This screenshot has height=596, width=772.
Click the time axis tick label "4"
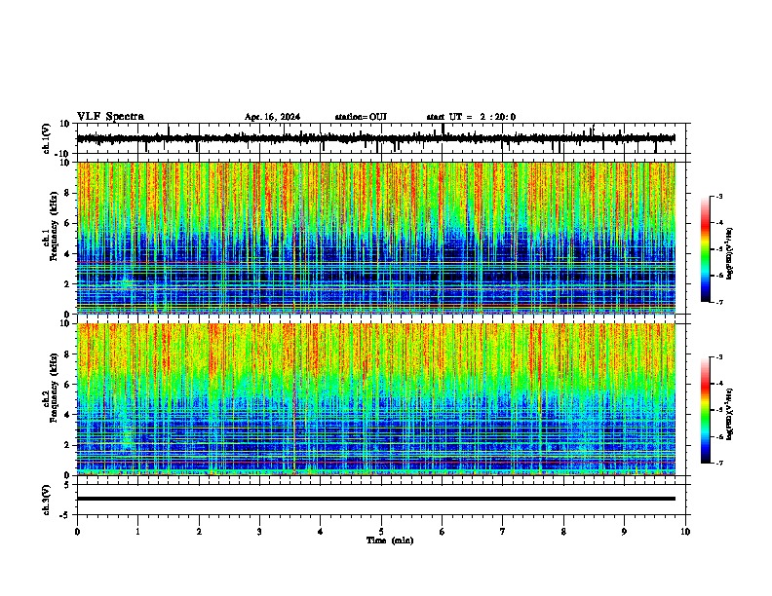320,532
